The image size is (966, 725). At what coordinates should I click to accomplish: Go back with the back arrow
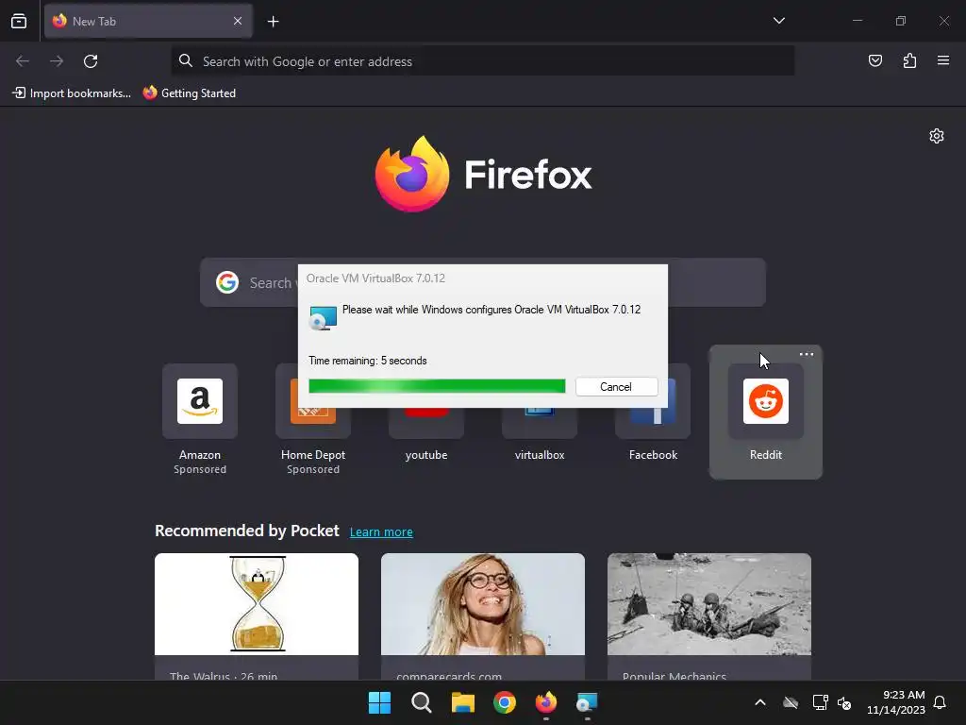23,61
